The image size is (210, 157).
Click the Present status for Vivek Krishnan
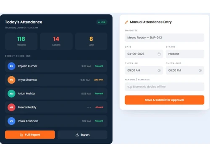[99, 121]
